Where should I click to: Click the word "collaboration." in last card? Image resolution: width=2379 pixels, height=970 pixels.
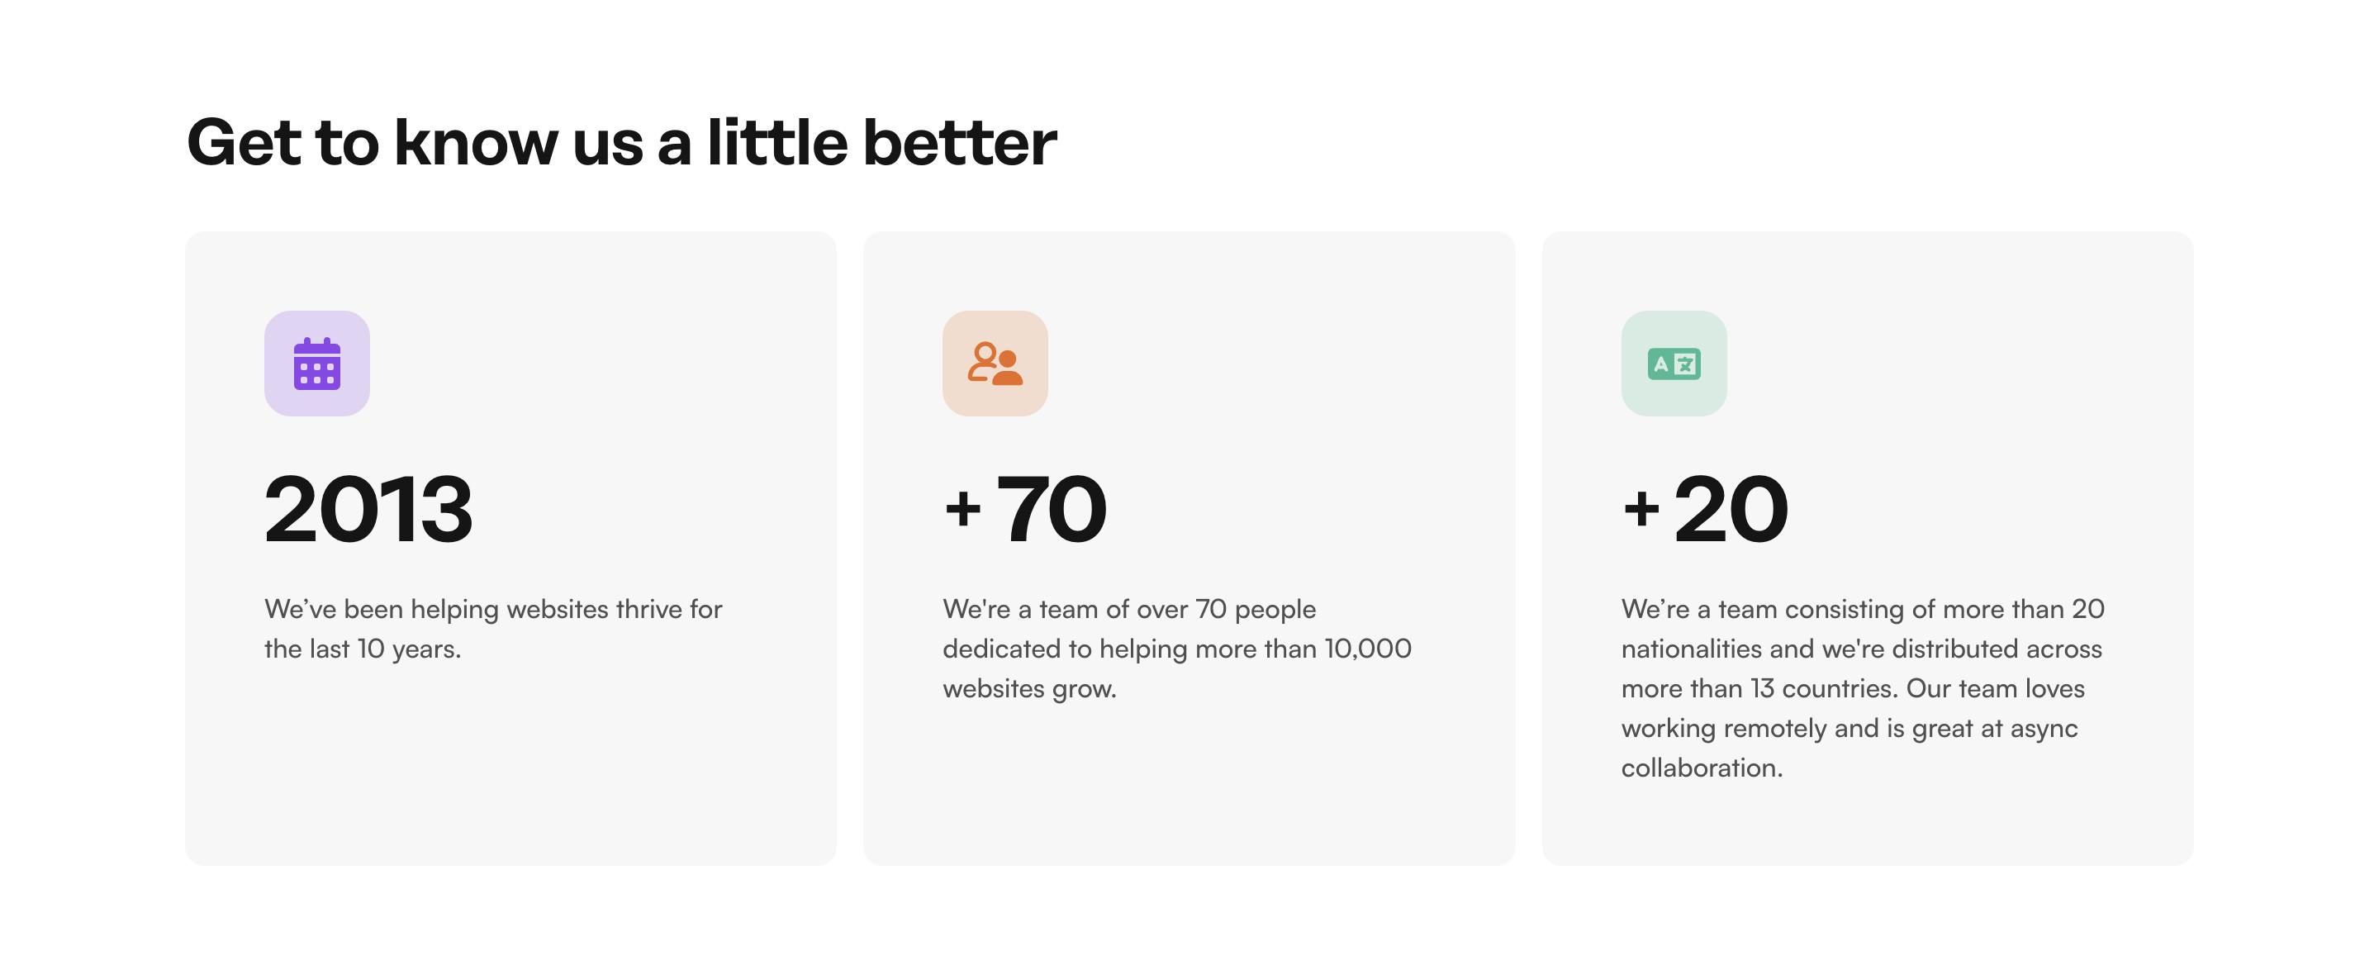1701,768
